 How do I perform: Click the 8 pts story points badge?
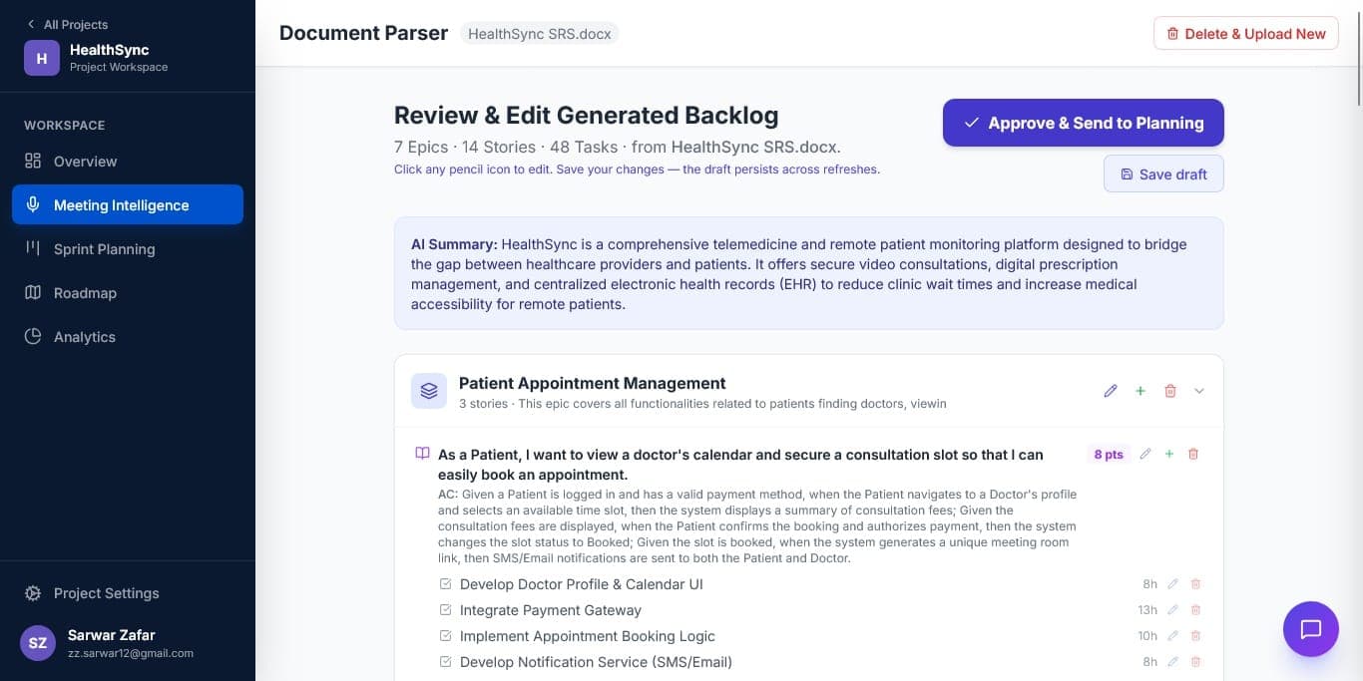1109,455
